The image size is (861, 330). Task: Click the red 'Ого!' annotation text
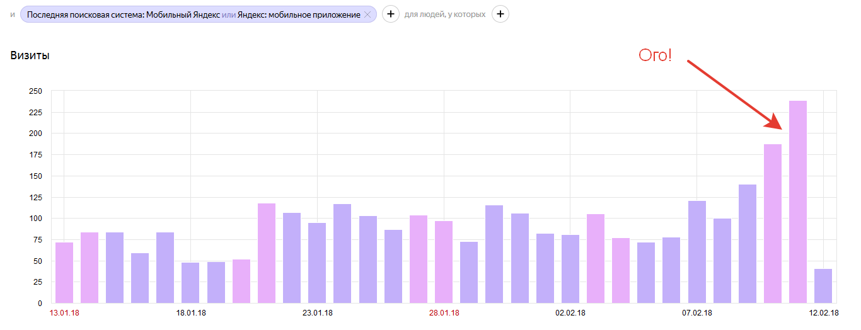pos(656,55)
